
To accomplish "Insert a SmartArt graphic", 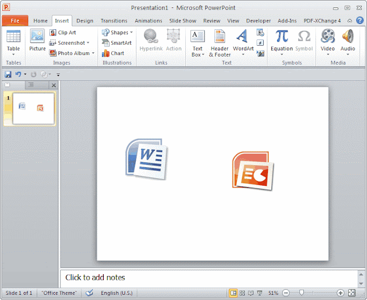I will 117,43.
